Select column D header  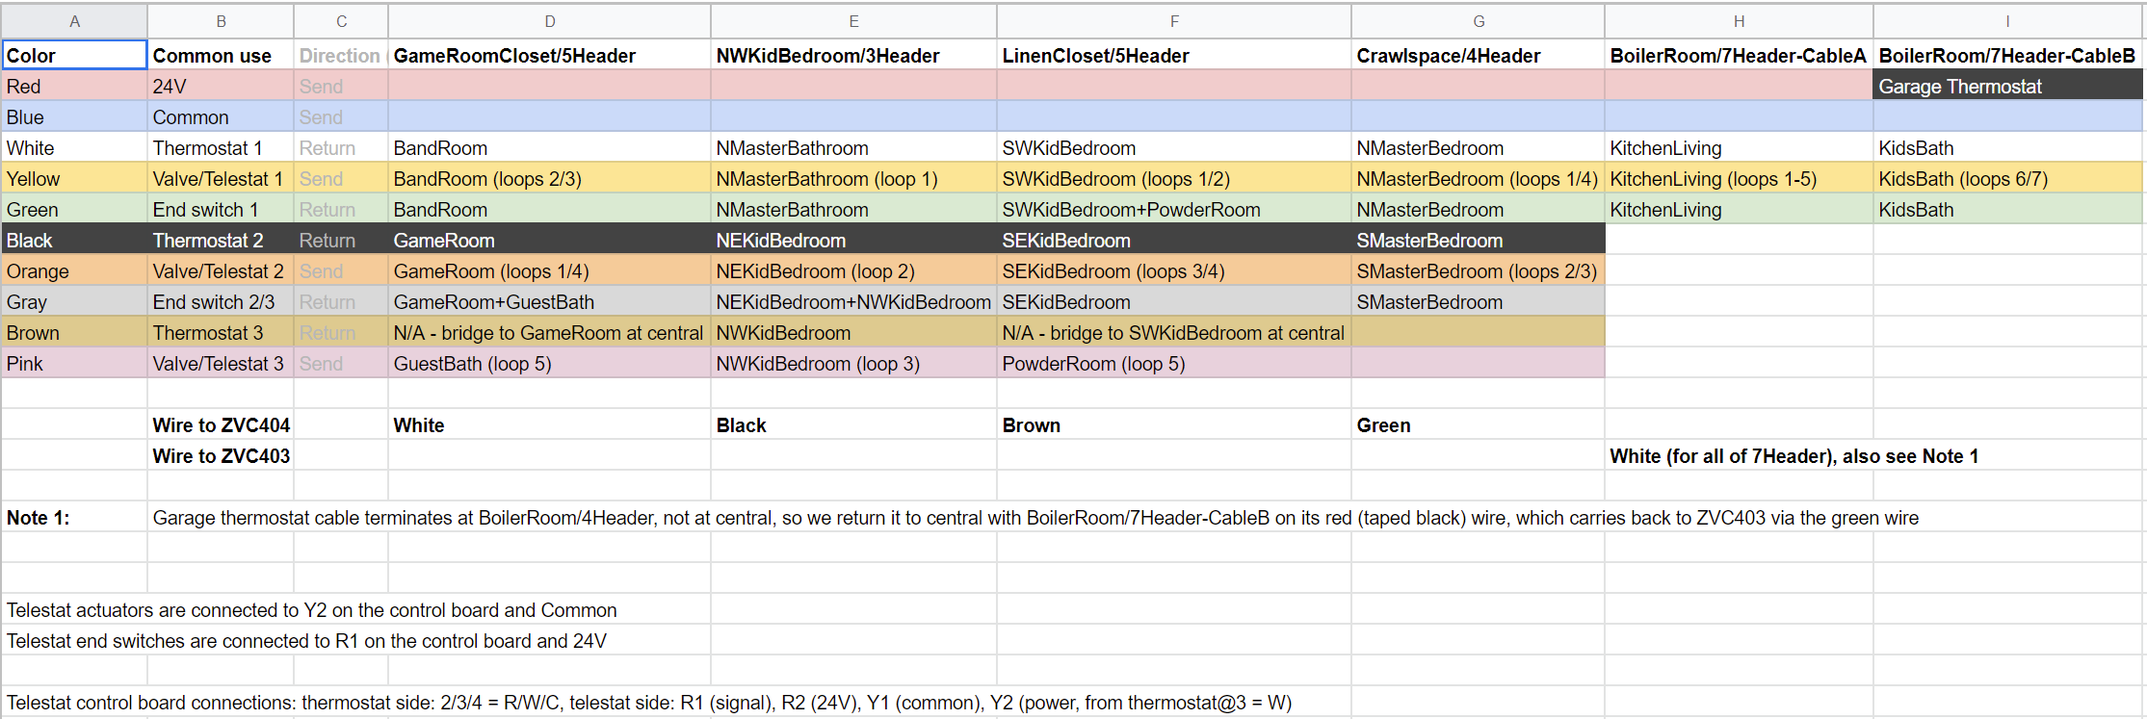tap(549, 21)
